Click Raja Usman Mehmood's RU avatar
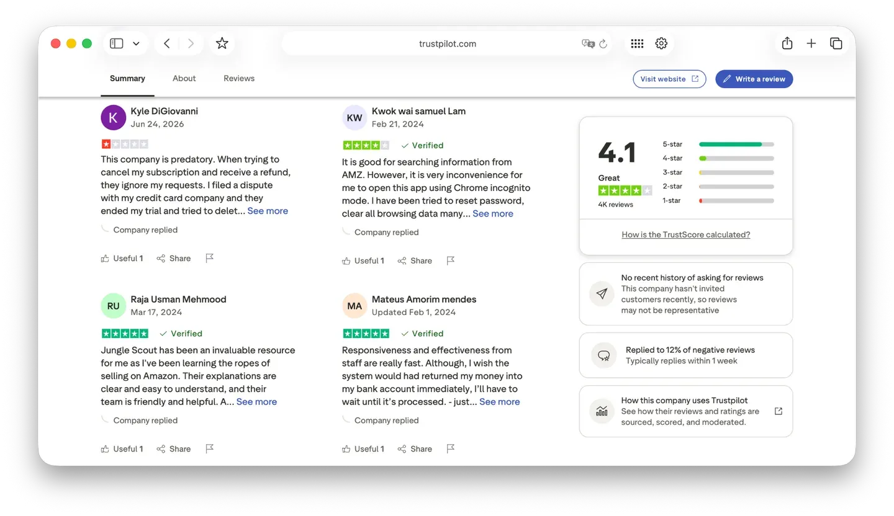 [113, 305]
